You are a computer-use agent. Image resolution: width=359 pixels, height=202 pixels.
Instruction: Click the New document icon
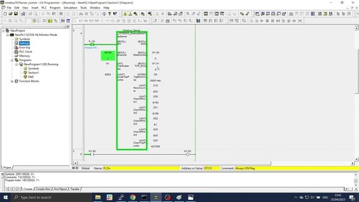5,13
